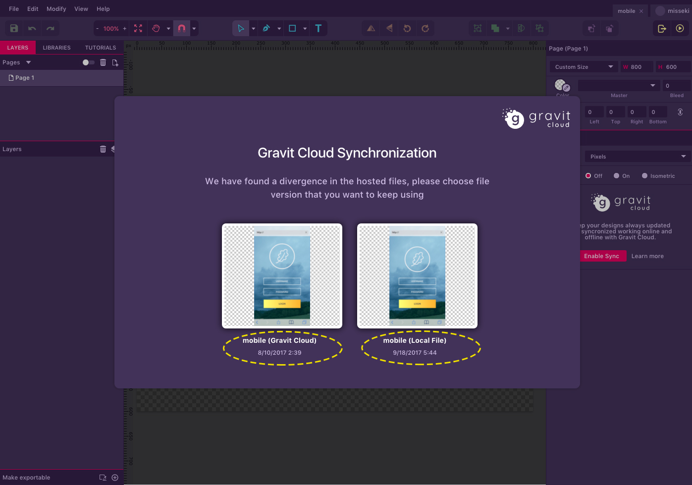Zoom in with the plus button
692x485 pixels.
[124, 29]
